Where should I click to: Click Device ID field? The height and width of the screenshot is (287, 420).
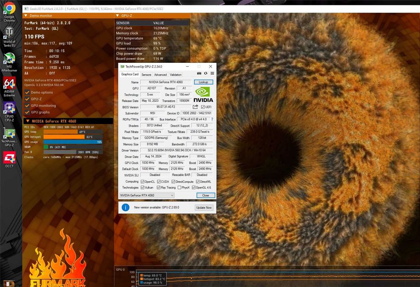(x=197, y=113)
